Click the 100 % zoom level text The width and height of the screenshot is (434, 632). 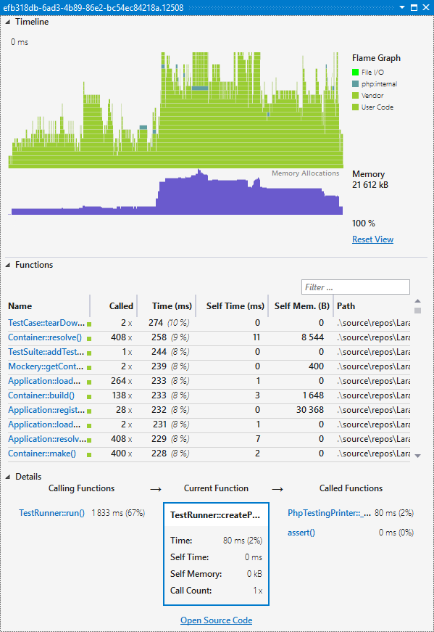(x=364, y=223)
